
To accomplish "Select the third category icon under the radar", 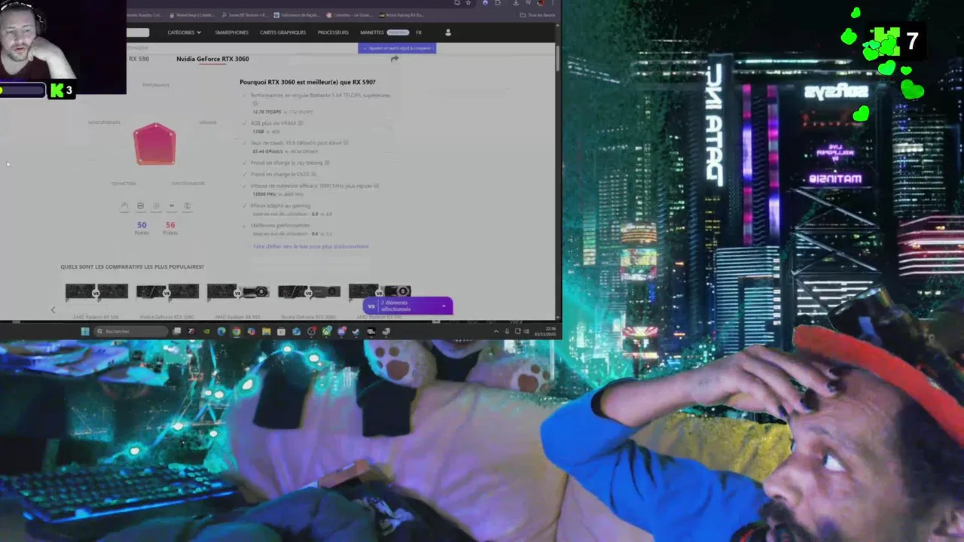I will pyautogui.click(x=156, y=206).
